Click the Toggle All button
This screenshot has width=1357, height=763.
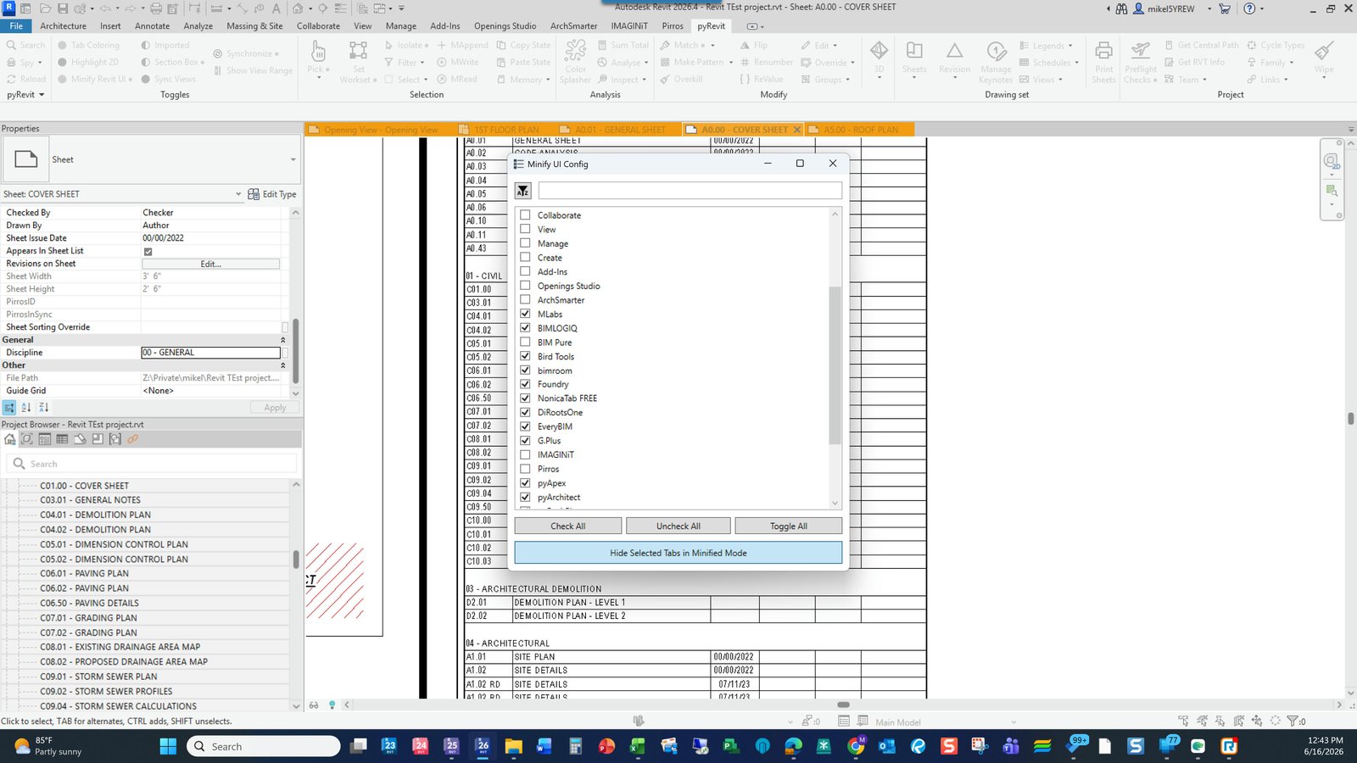(x=789, y=526)
